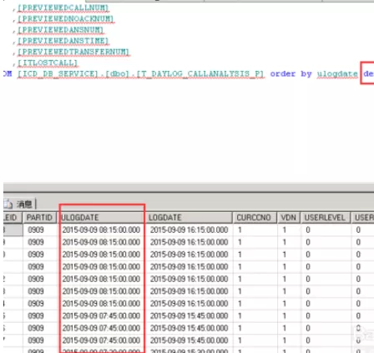Select highlighted row header of top result row
This screenshot has width=374, height=353.
point(13,230)
